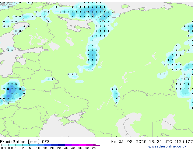Click the above-50 arrow tip of legend
Screen dimensions: 193x149
coord(96,145)
